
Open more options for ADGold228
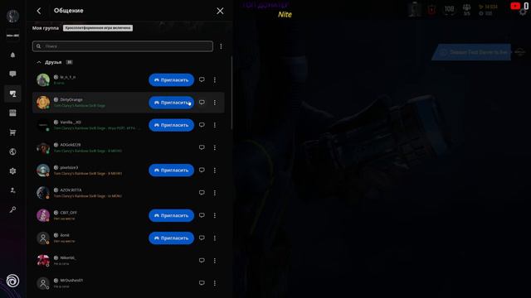pyautogui.click(x=215, y=147)
